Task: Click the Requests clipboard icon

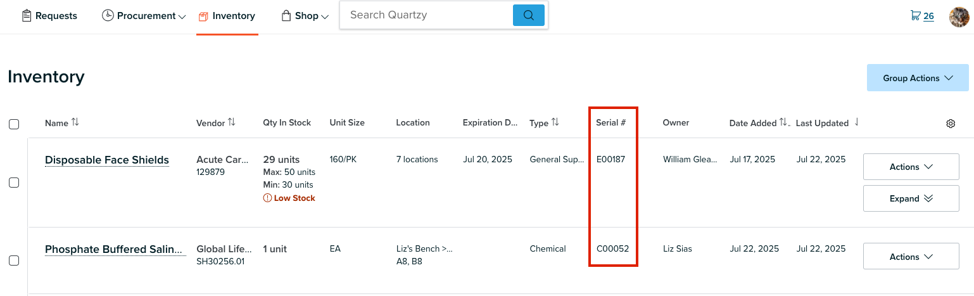Action: pyautogui.click(x=27, y=16)
